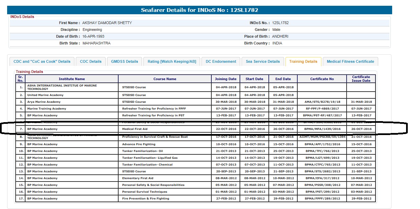Screen dimensions: 420x209
Task: Switch to the Medical Fitness Certificate tab
Action: pos(350,61)
